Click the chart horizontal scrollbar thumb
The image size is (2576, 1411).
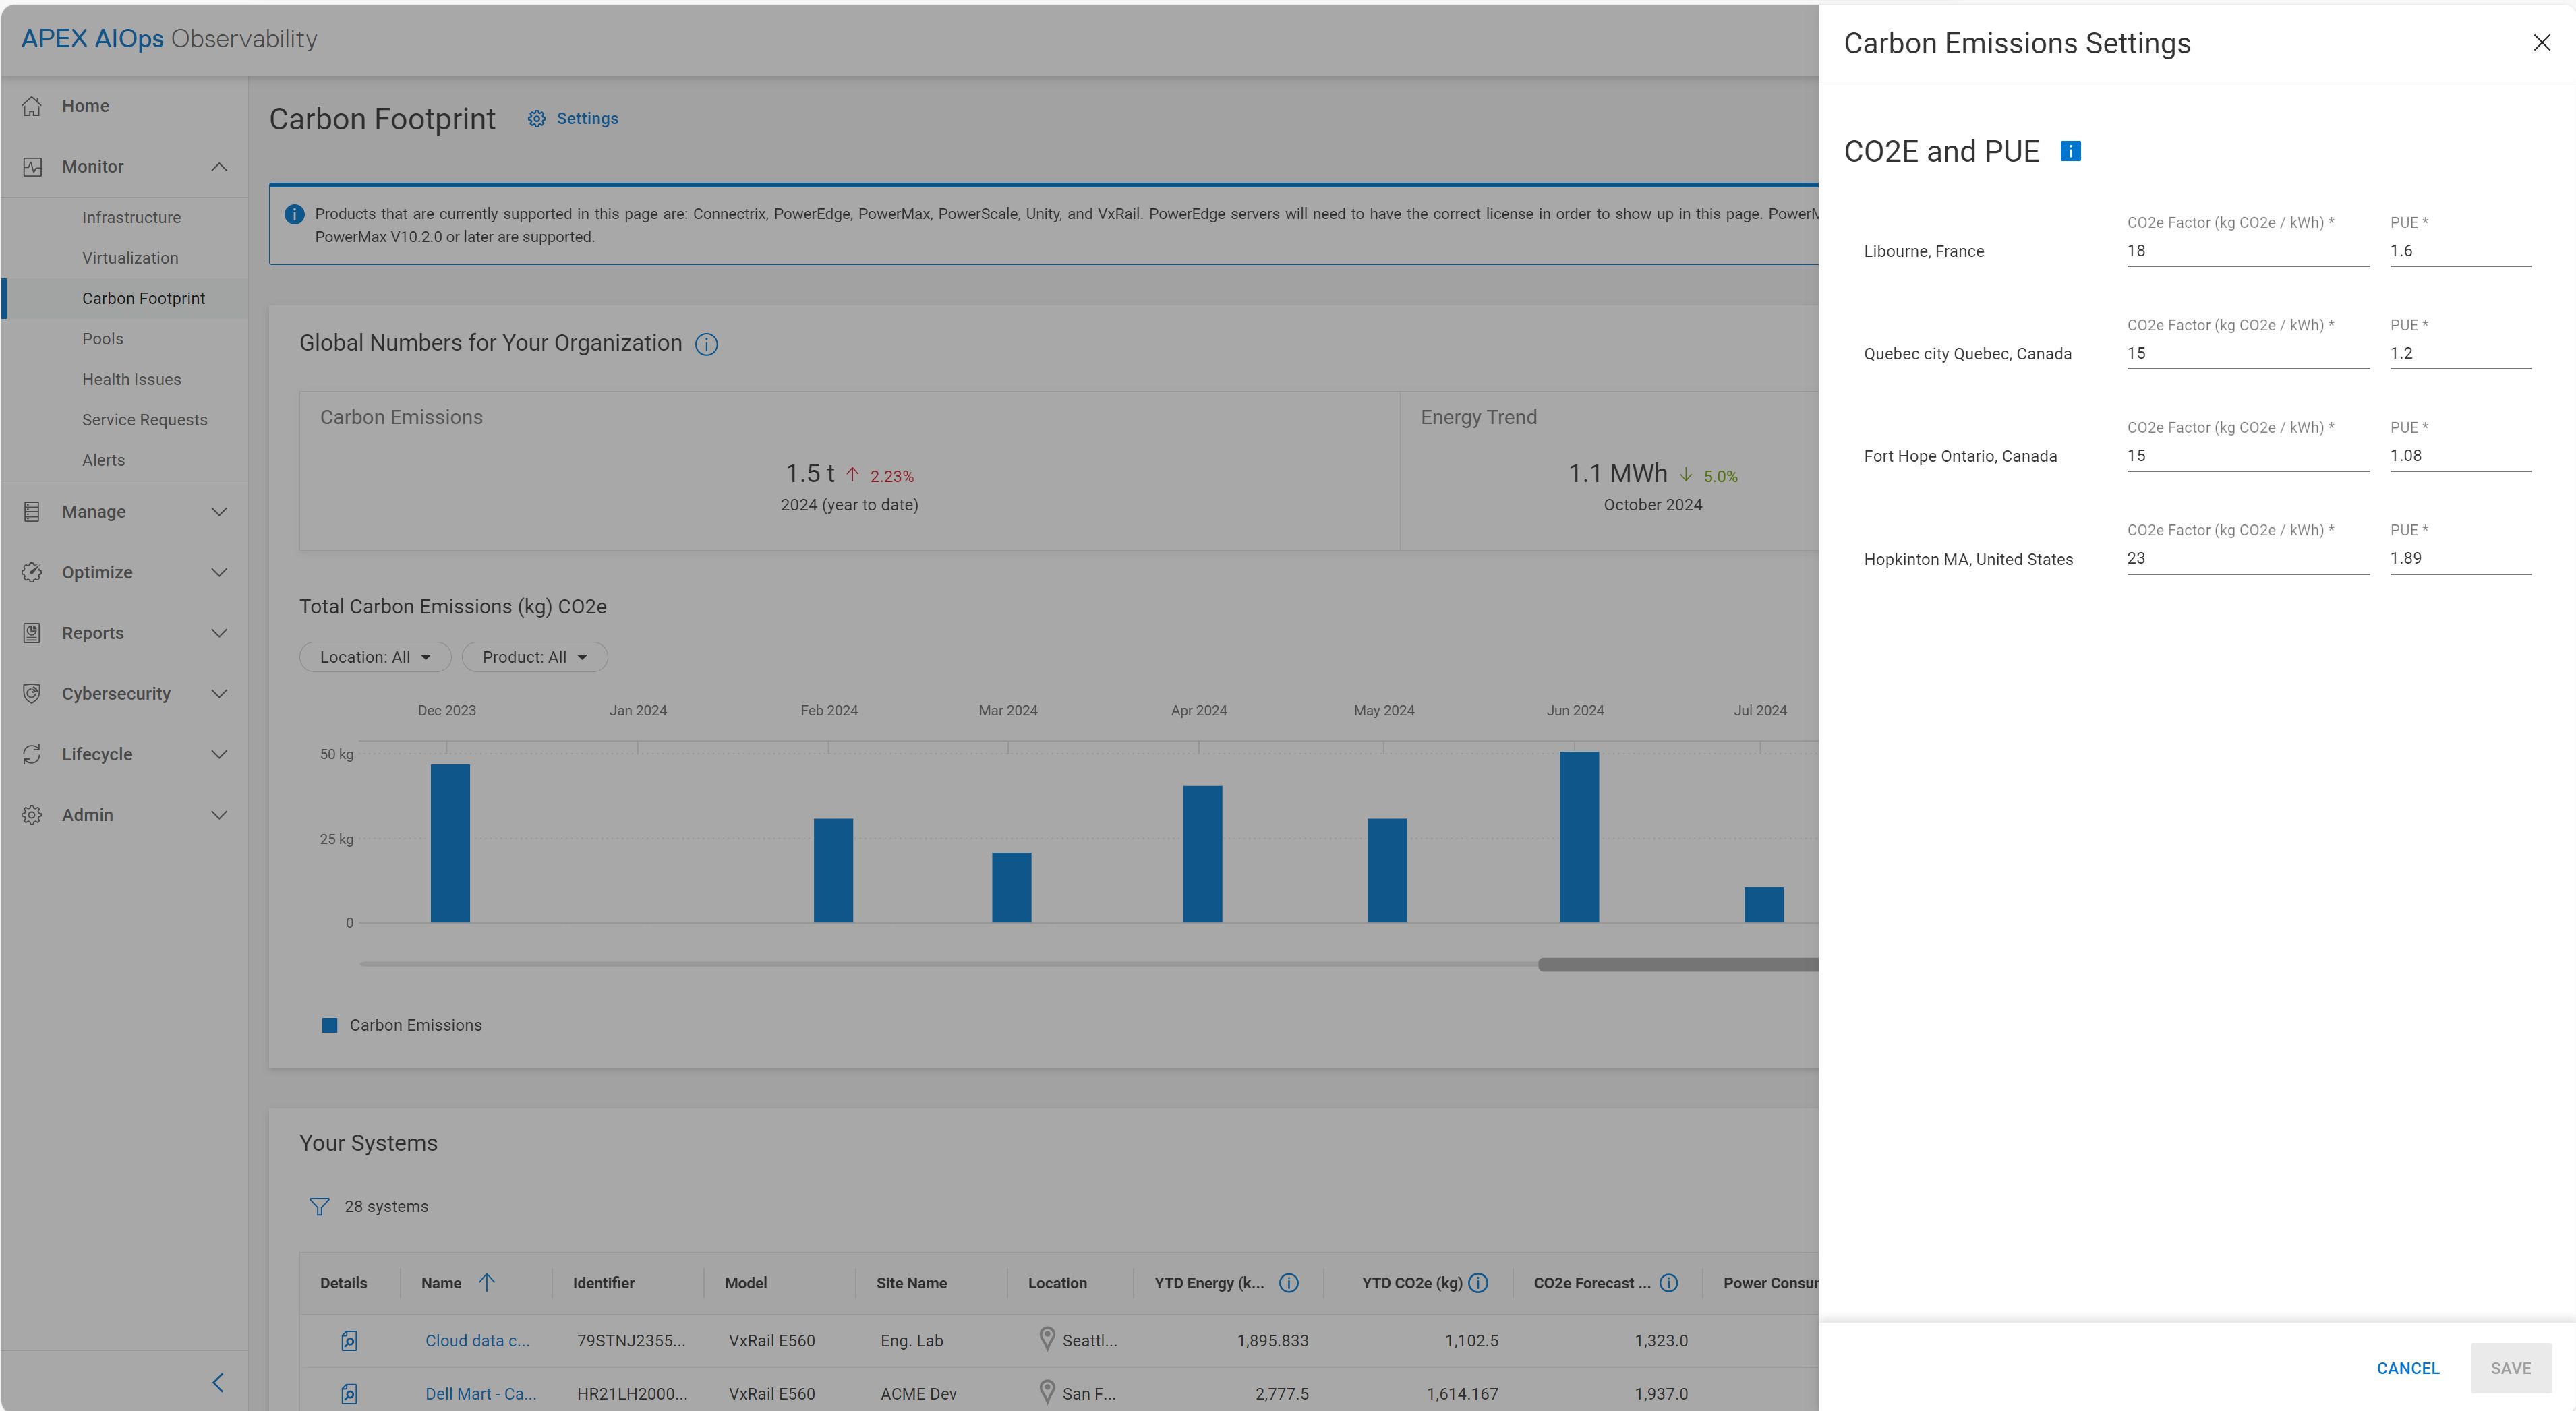(x=1678, y=965)
